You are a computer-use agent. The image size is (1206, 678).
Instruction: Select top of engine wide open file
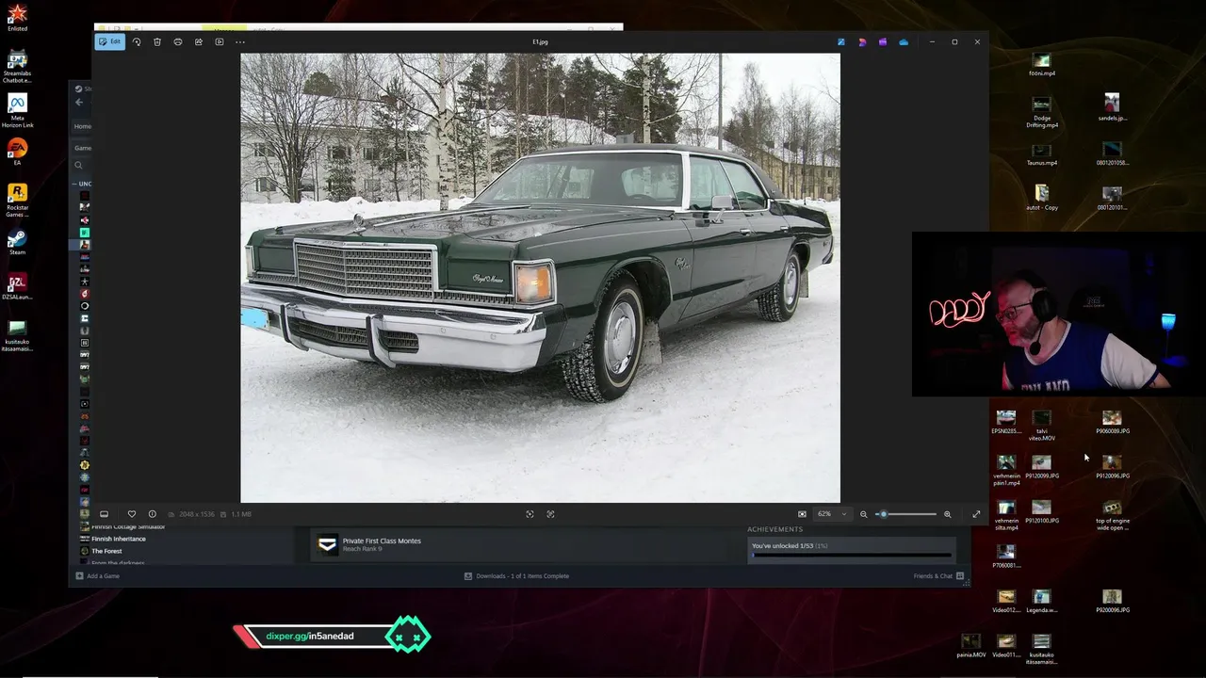pyautogui.click(x=1113, y=515)
